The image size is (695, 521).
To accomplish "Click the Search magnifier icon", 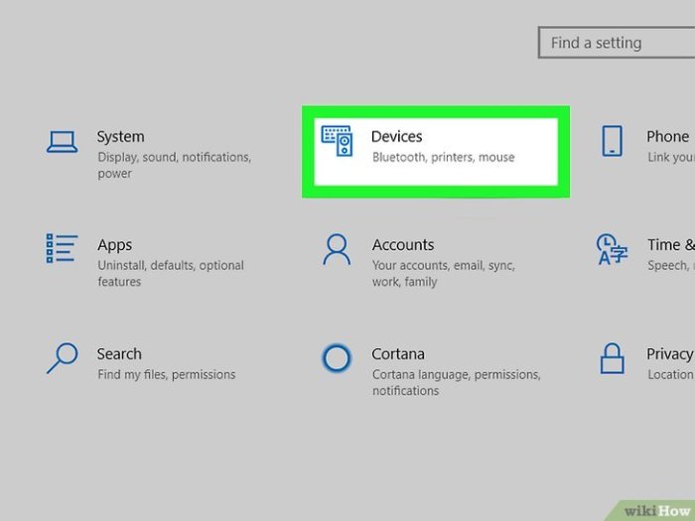I will pos(62,358).
